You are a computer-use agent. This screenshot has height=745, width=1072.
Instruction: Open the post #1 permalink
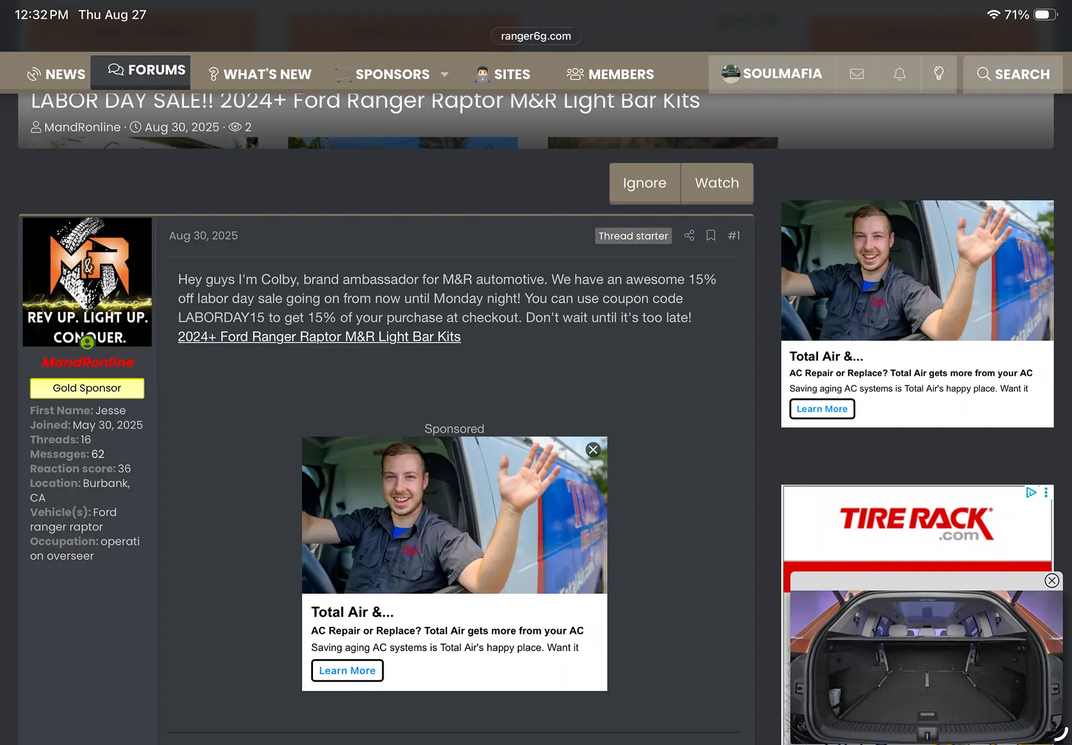734,236
